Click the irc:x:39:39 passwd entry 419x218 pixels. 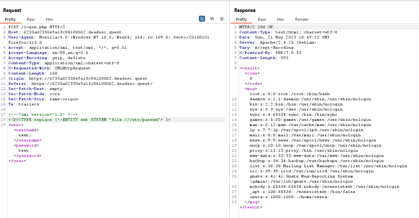point(312,171)
